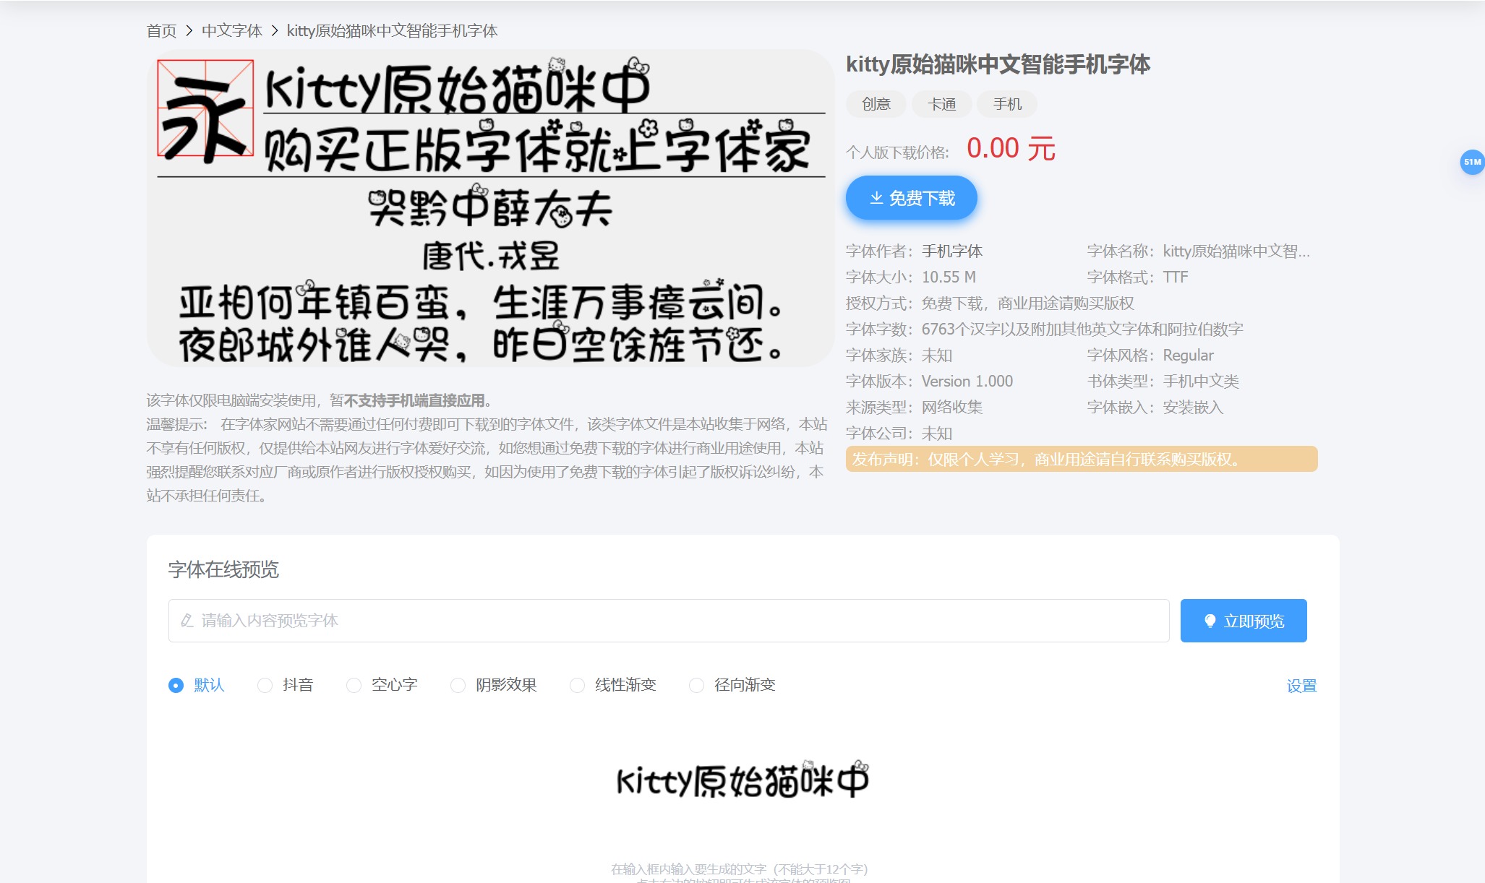Click the 不支持手机端直接应用 bold notice
This screenshot has height=883, width=1485.
click(x=414, y=400)
